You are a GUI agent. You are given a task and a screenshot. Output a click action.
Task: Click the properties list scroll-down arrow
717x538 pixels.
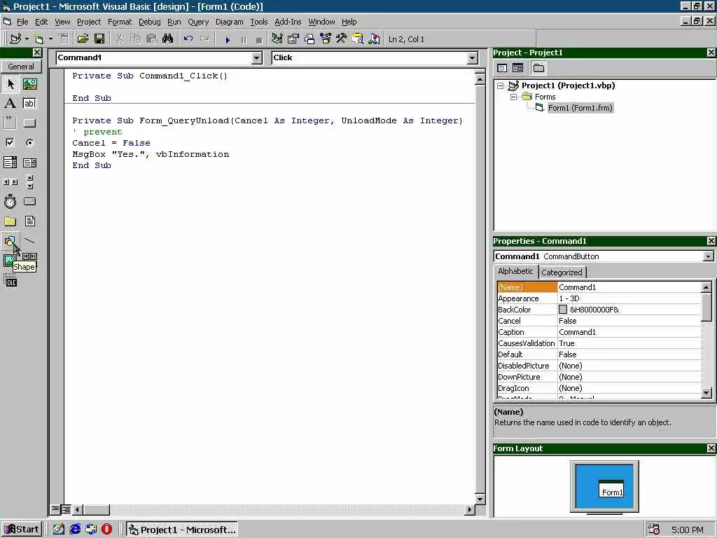(706, 393)
